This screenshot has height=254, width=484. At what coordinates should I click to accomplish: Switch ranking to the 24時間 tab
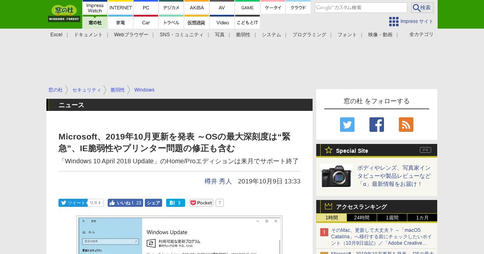362,218
